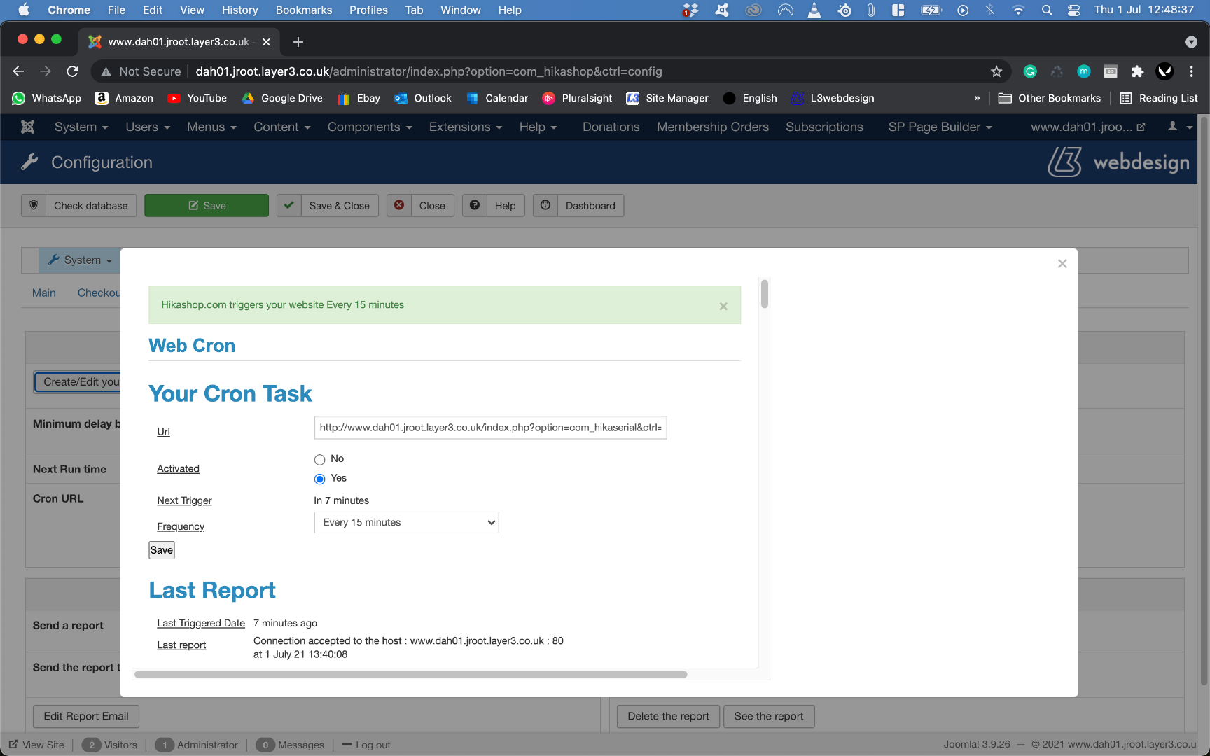
Task: Click the Grammarly extension icon
Action: click(1030, 71)
